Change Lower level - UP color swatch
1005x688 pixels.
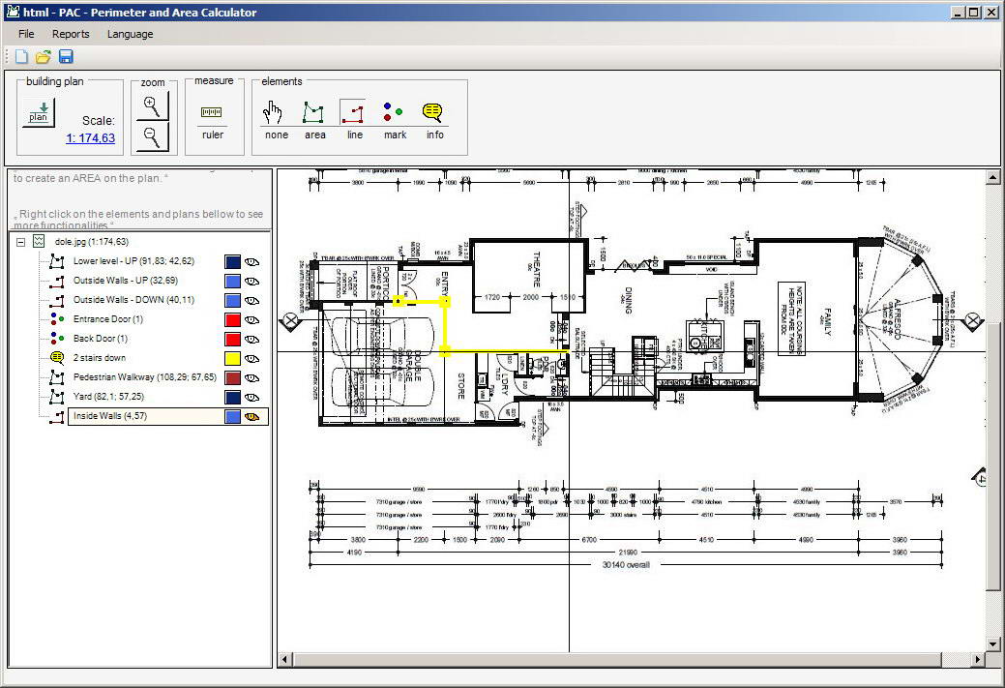coord(233,261)
